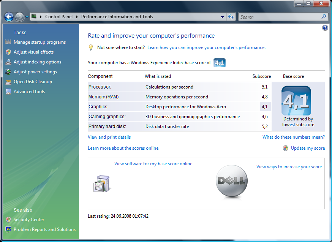Viewport: 332px width, 242px height.
Task: Click the hard disk subscore 5,2
Action: point(265,127)
